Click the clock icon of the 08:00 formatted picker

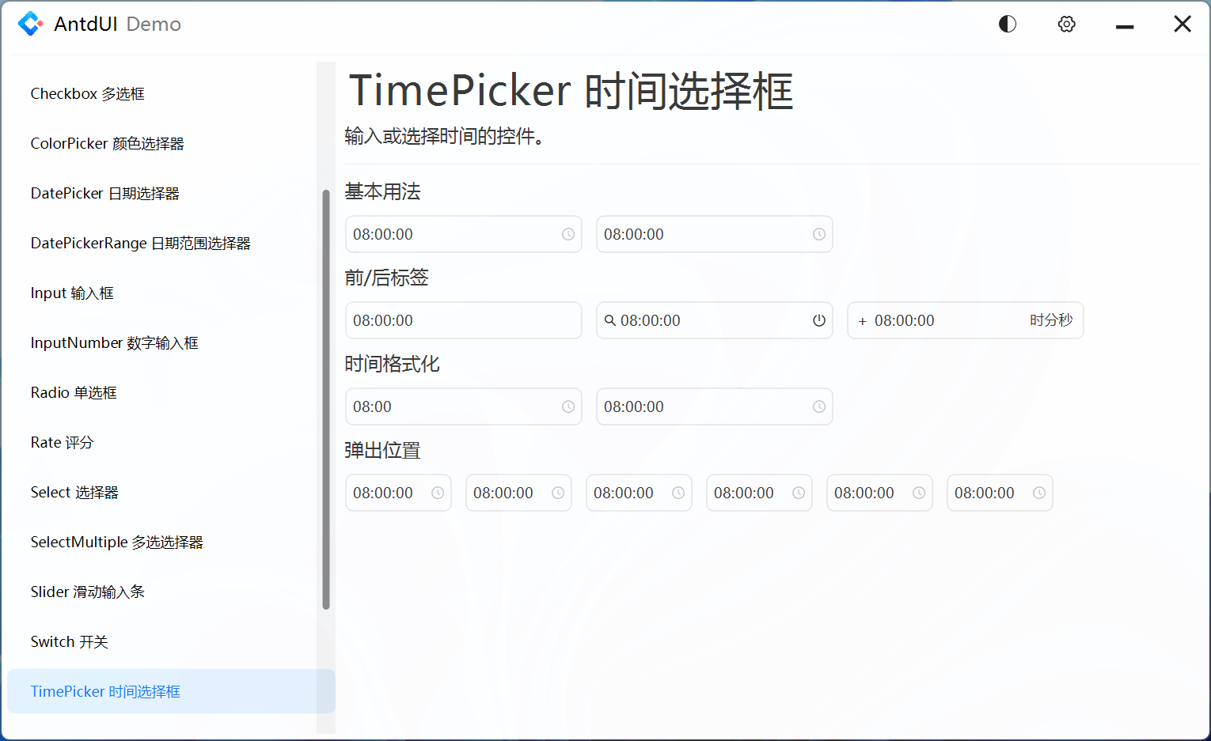click(568, 406)
